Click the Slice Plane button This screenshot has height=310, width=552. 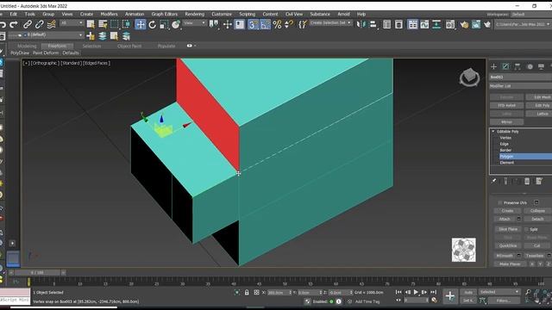click(508, 229)
